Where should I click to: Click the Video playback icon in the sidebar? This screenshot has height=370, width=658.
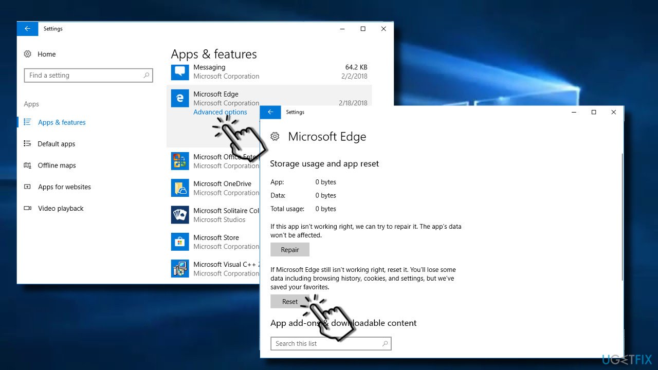[28, 209]
